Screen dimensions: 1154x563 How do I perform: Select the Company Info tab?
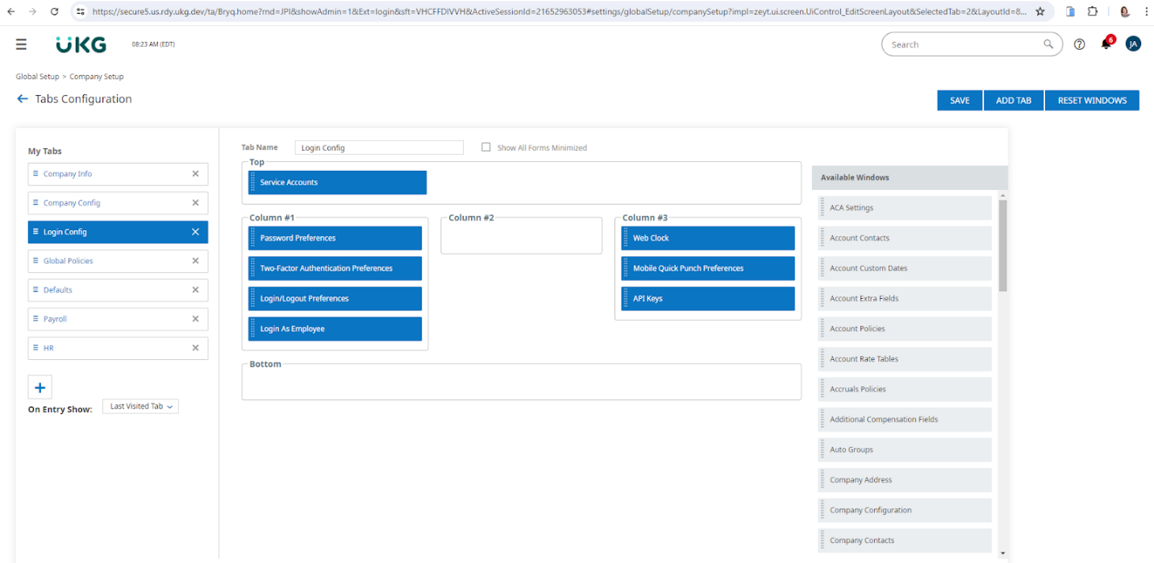tap(68, 174)
